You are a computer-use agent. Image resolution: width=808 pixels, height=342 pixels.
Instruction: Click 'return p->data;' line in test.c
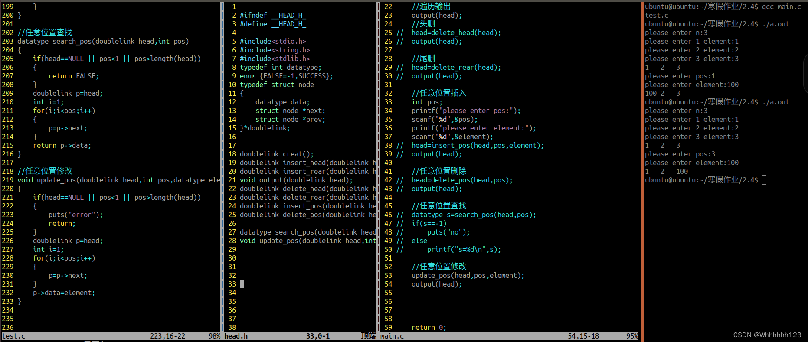62,145
